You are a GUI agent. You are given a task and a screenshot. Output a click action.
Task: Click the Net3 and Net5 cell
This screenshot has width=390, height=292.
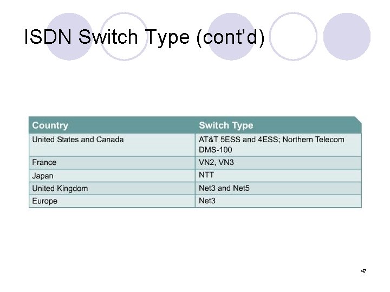224,188
